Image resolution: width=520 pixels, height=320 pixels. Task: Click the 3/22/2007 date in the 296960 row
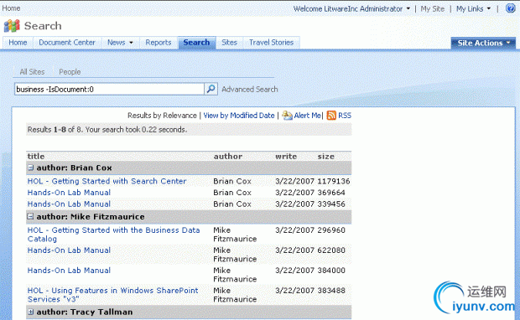[x=294, y=230]
